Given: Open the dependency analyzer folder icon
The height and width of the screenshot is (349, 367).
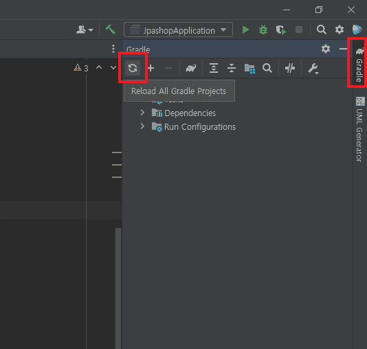Looking at the screenshot, I should (x=249, y=69).
